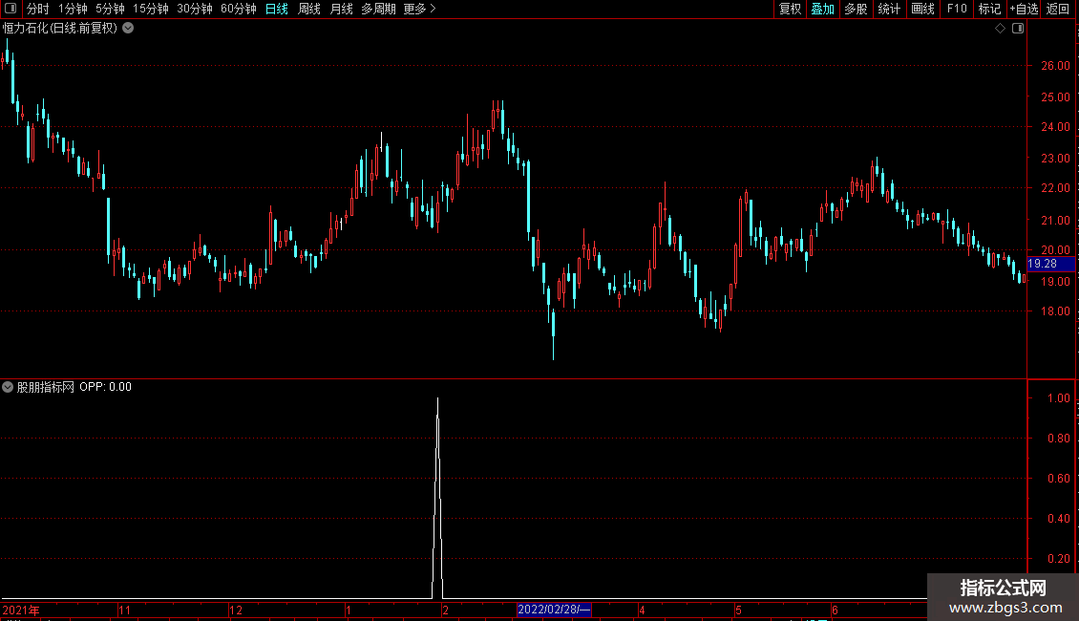The height and width of the screenshot is (621, 1079).
Task: Open F10 company info
Action: [x=957, y=9]
